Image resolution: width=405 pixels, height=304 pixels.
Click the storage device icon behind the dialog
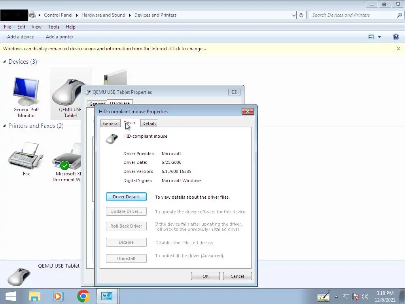click(x=115, y=77)
